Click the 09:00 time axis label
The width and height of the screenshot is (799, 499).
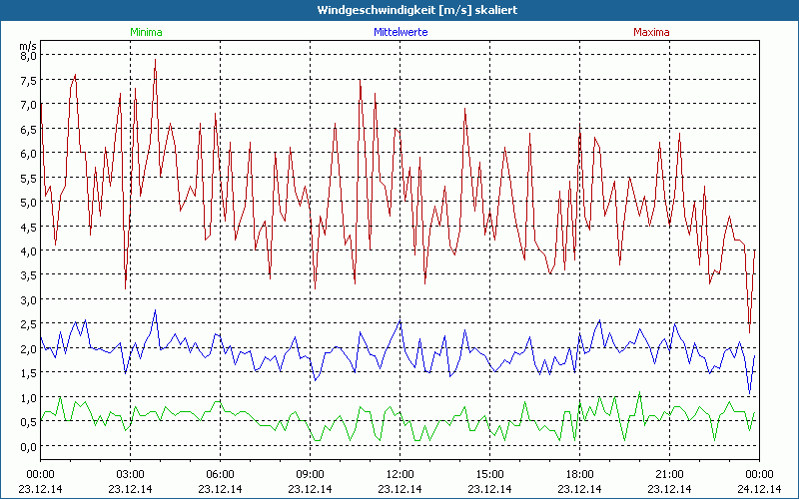[x=311, y=474]
